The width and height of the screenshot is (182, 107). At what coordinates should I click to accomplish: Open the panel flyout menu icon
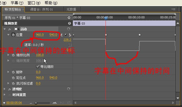[173, 9]
